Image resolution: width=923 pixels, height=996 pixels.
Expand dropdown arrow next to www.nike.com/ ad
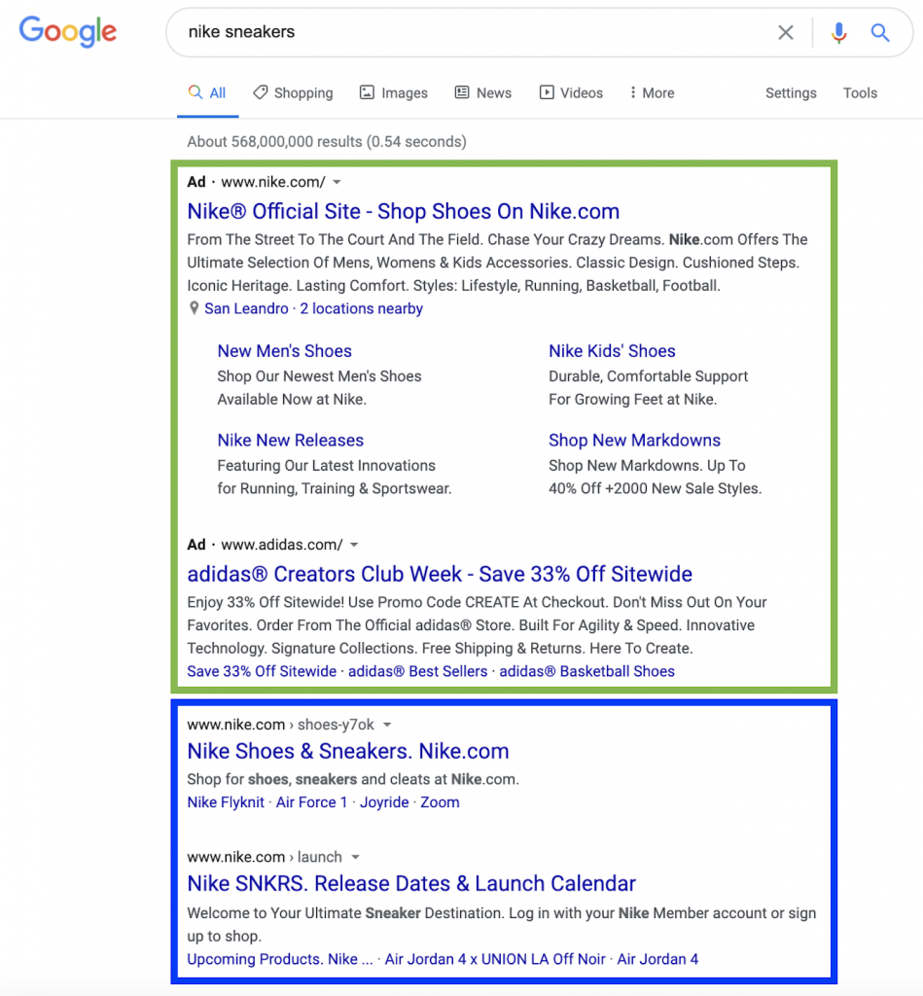pyautogui.click(x=337, y=182)
